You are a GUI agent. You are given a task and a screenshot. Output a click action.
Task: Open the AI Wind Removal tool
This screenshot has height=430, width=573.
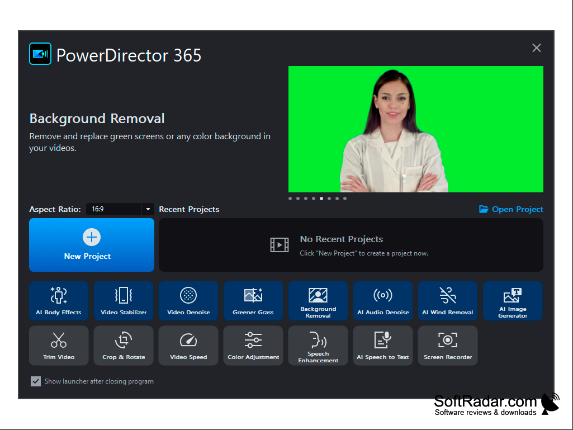click(x=448, y=301)
